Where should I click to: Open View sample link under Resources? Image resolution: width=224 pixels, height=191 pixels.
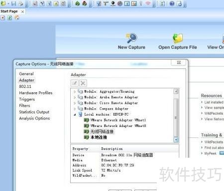(x=214, y=108)
